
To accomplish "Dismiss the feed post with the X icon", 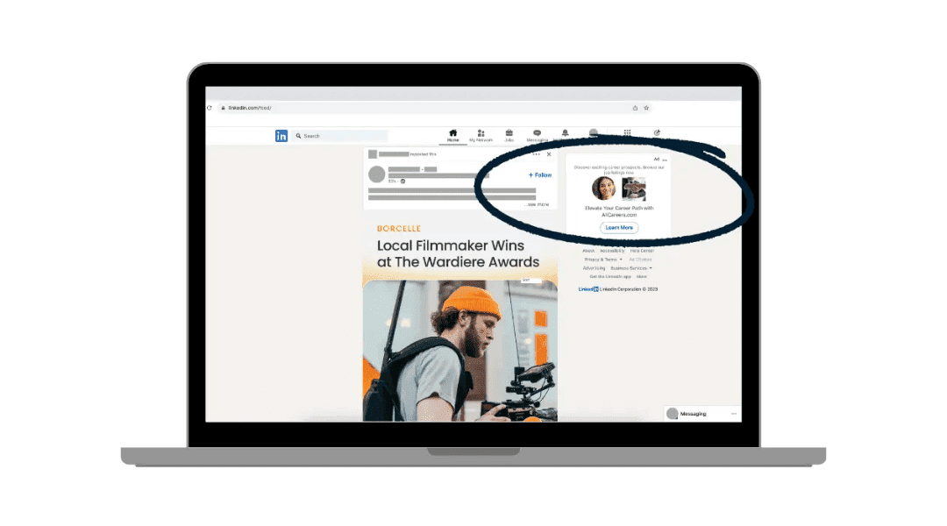I will tap(549, 154).
